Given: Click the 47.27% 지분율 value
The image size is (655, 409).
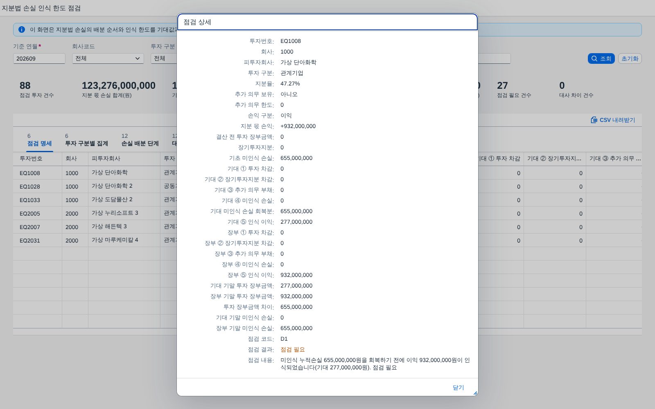Looking at the screenshot, I should (290, 83).
